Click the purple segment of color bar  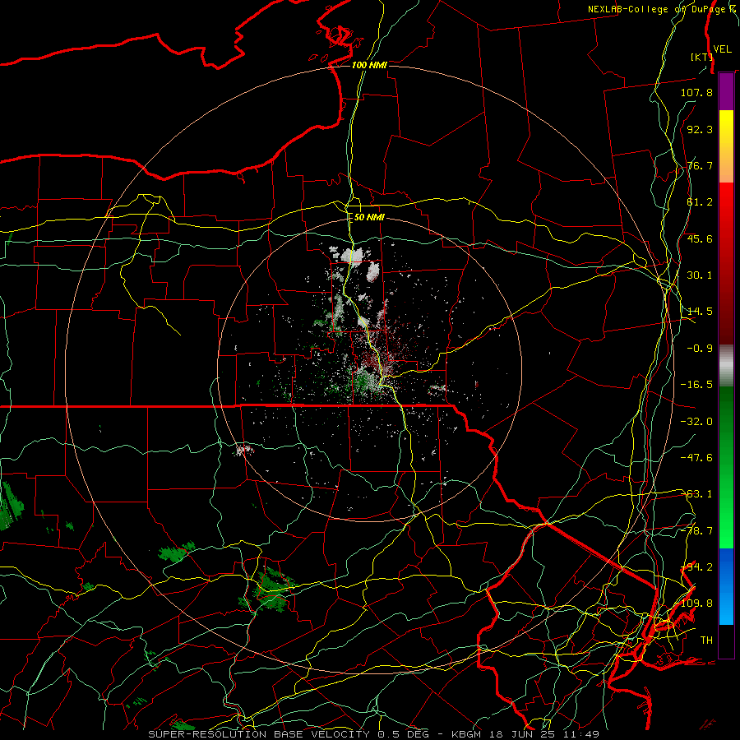[x=726, y=91]
